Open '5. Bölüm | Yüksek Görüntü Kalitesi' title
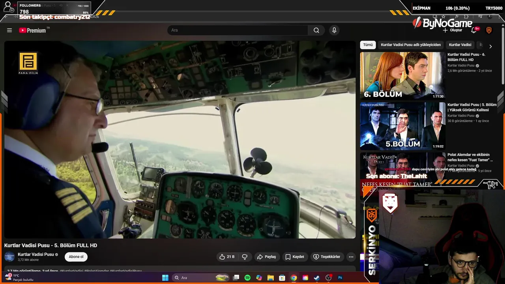The height and width of the screenshot is (284, 505). click(472, 107)
